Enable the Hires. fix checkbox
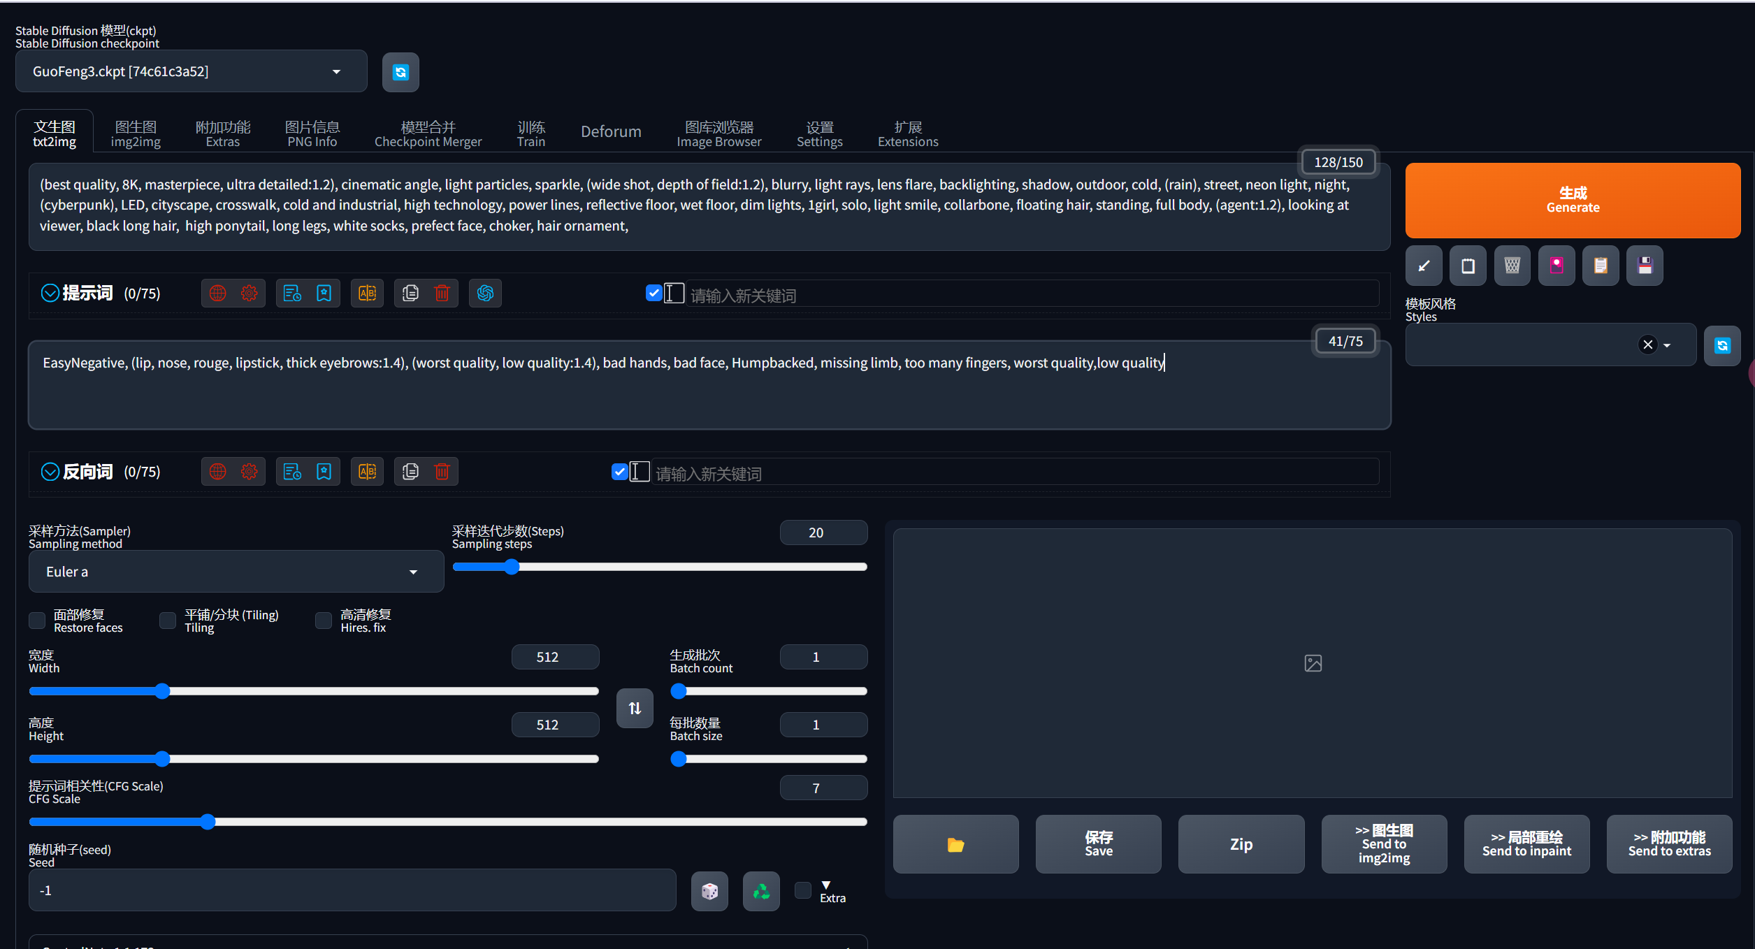This screenshot has height=949, width=1755. 324,621
